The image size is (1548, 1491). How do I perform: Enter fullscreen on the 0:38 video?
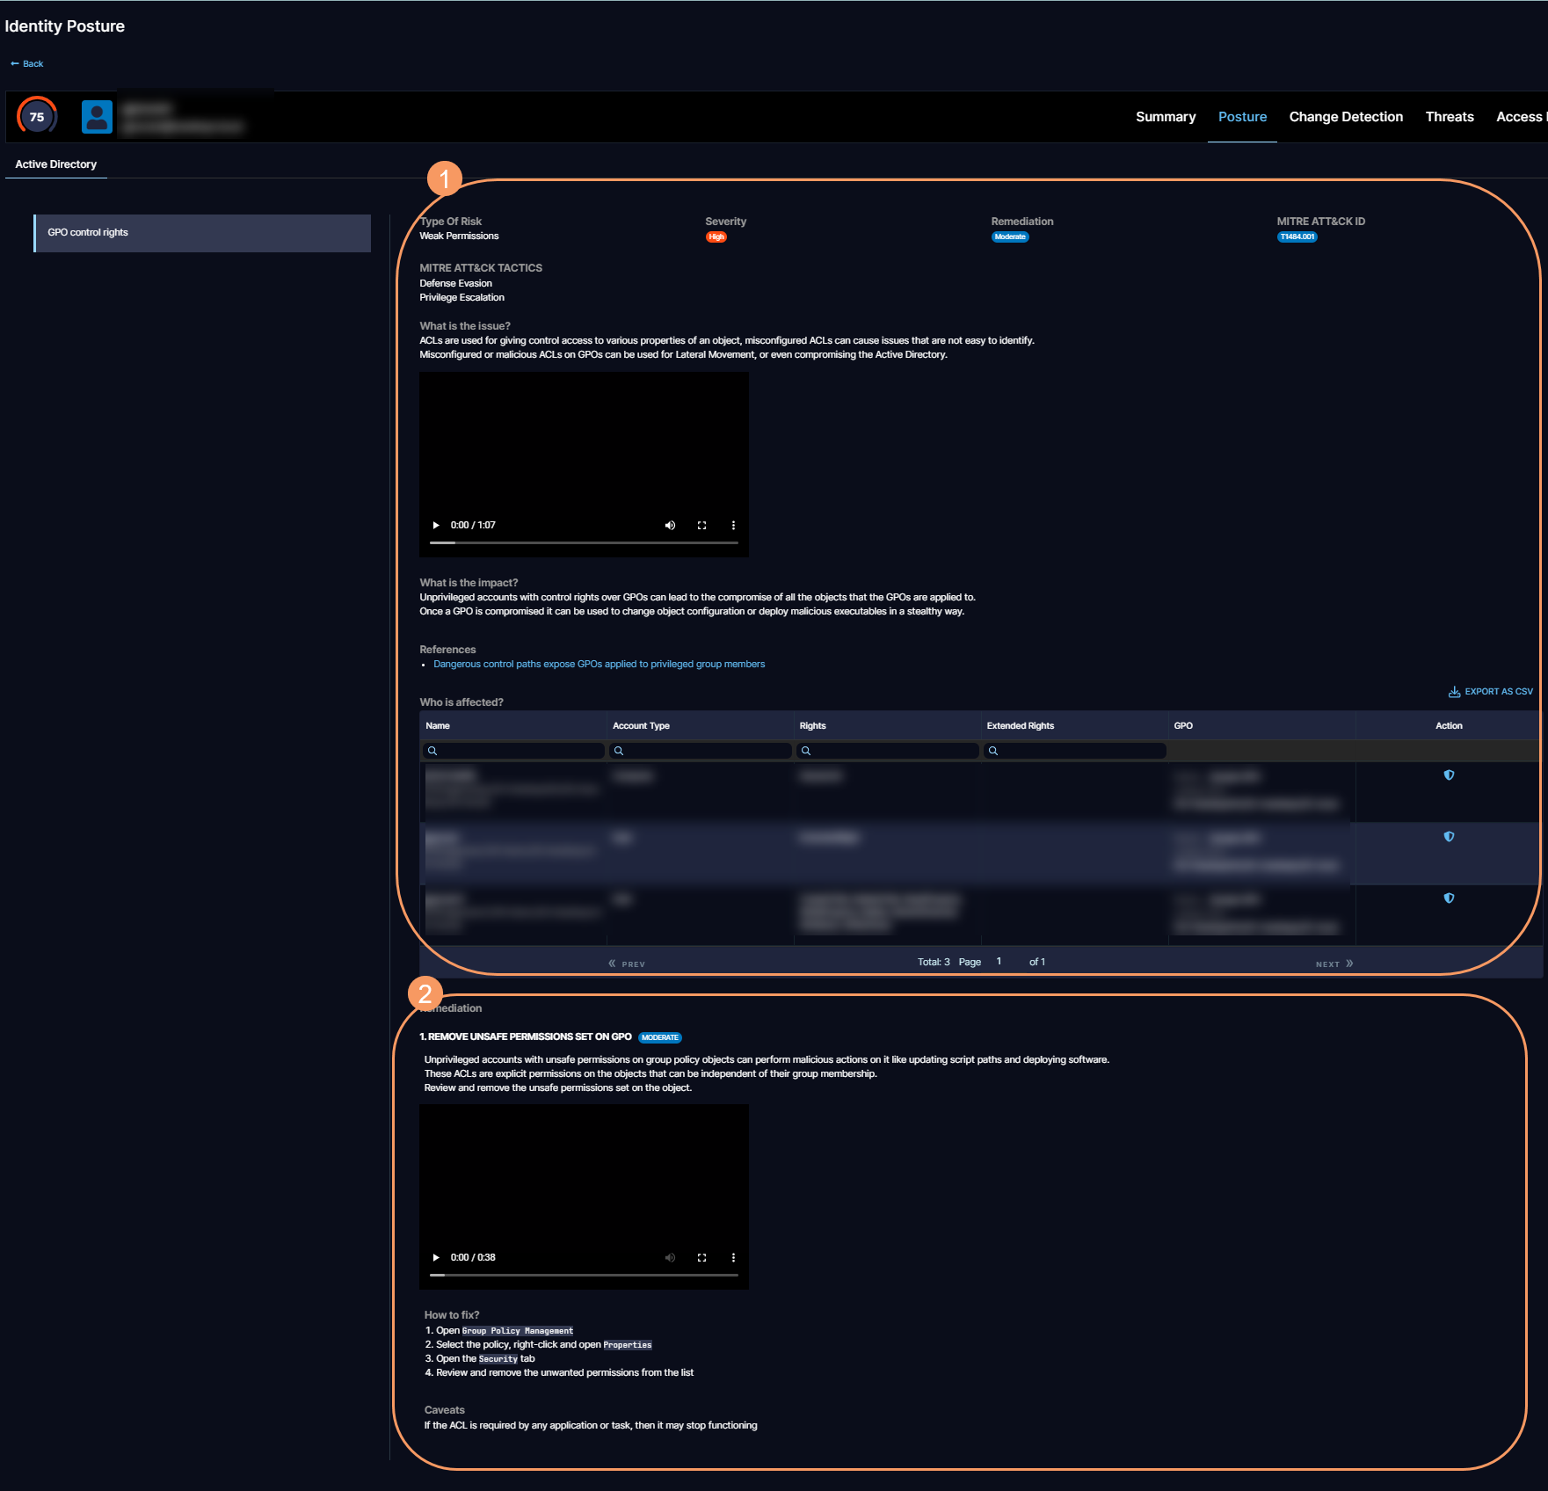click(701, 1257)
